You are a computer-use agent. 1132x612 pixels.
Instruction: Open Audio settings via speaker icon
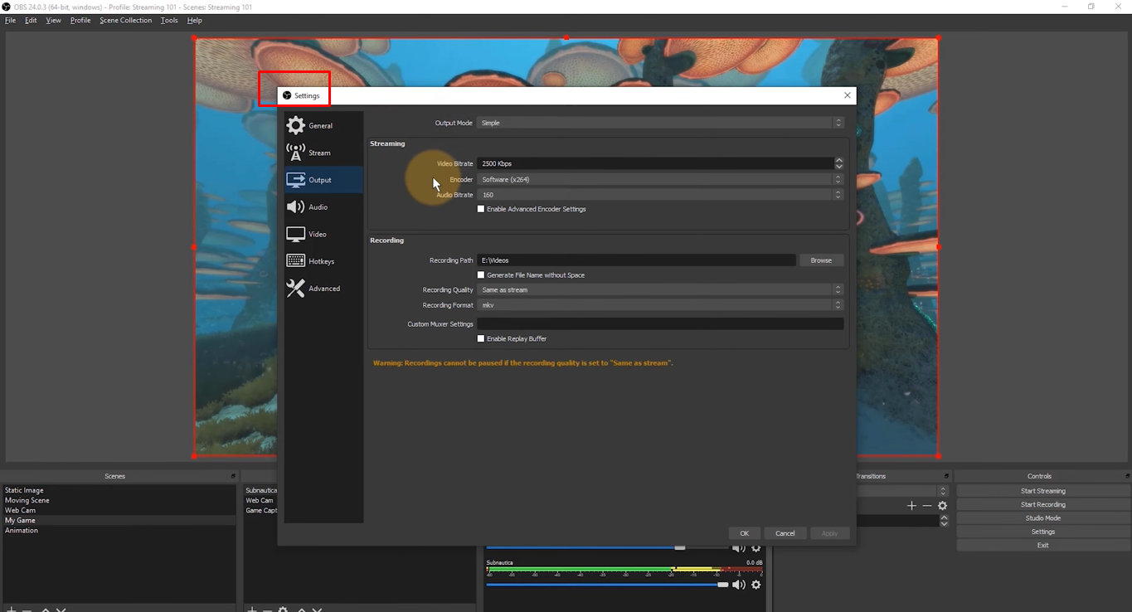[297, 206]
